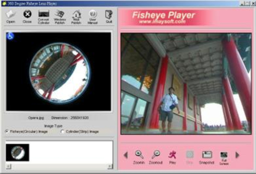This screenshot has height=174, width=256.
Task: Open an image file with the Open icon
Action: click(11, 17)
